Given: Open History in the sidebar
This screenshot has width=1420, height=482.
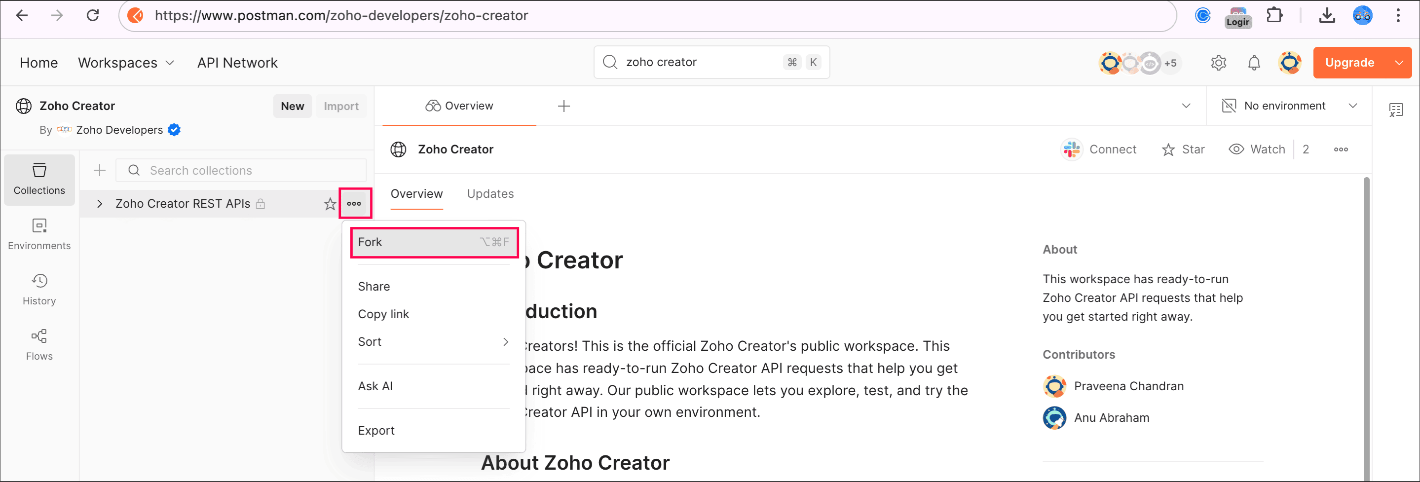Looking at the screenshot, I should [x=39, y=290].
